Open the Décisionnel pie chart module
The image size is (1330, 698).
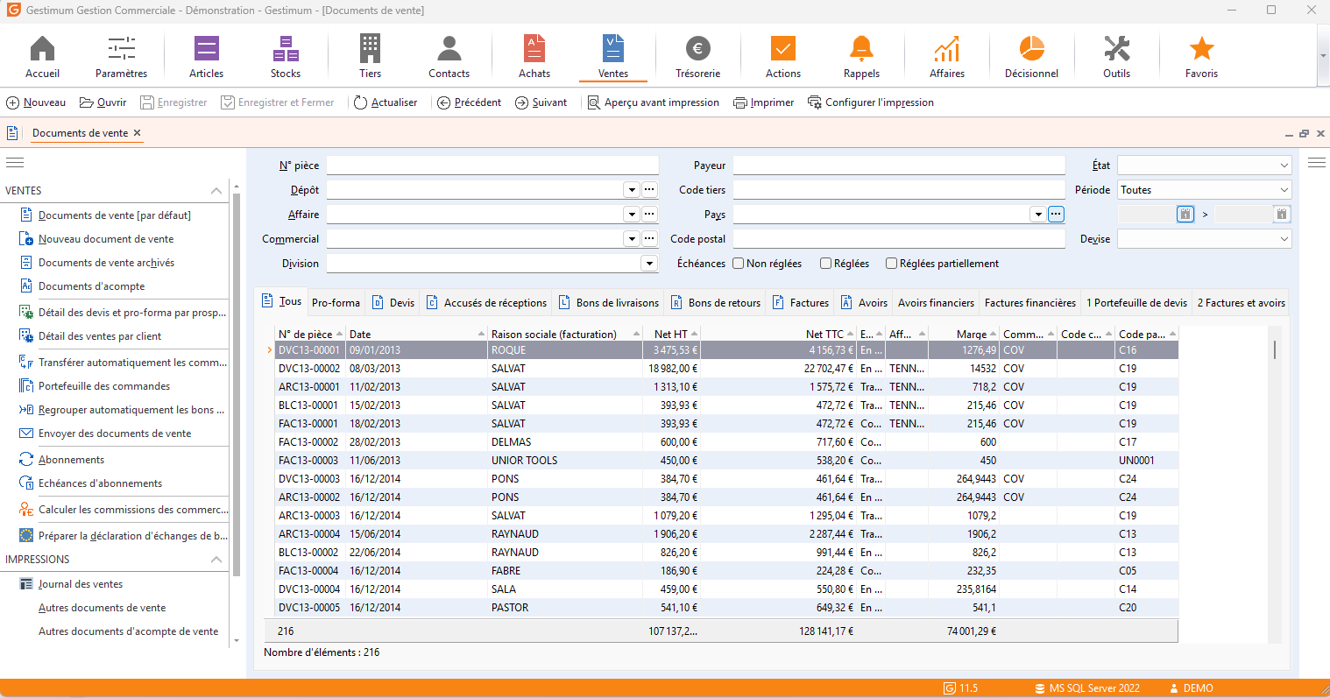point(1031,57)
